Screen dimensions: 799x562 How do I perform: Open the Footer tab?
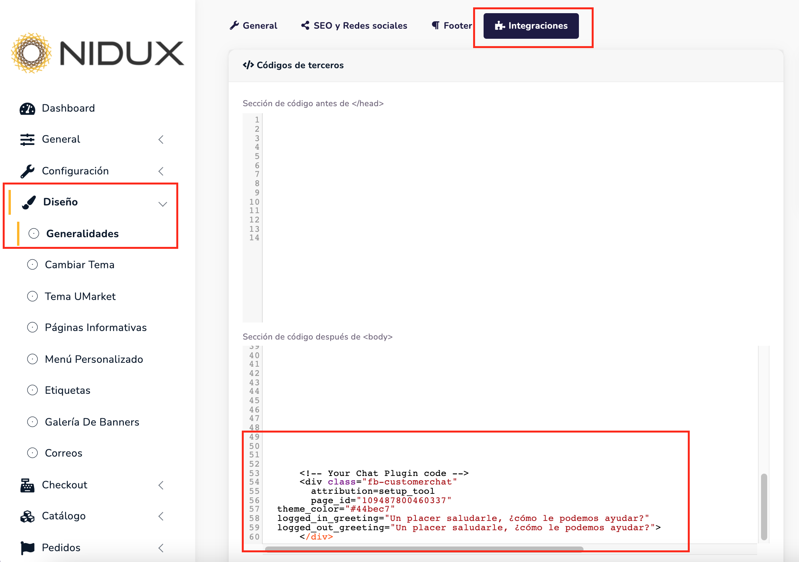(x=452, y=26)
